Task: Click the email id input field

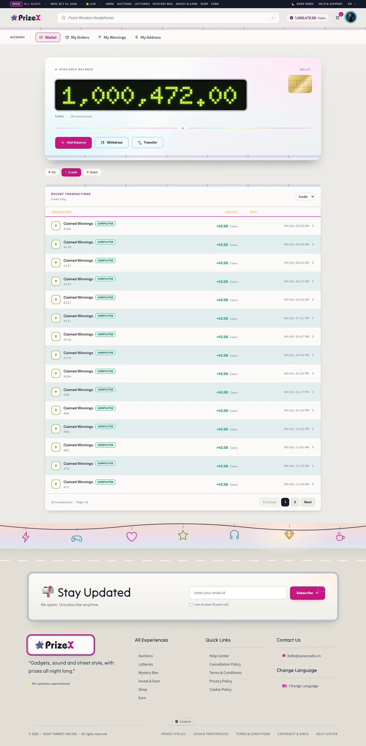Action: pyautogui.click(x=238, y=593)
